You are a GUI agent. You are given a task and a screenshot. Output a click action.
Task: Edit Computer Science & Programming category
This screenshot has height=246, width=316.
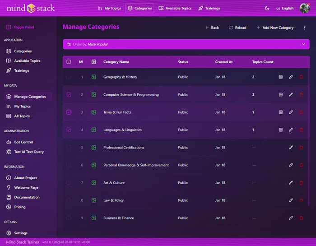click(x=291, y=94)
